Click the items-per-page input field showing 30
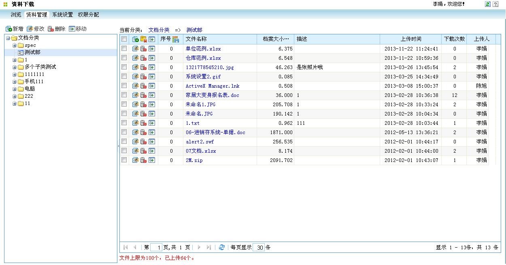 [x=259, y=247]
